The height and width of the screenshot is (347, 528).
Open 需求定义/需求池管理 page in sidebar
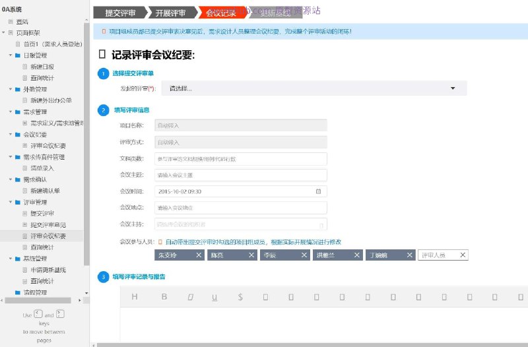pos(57,123)
